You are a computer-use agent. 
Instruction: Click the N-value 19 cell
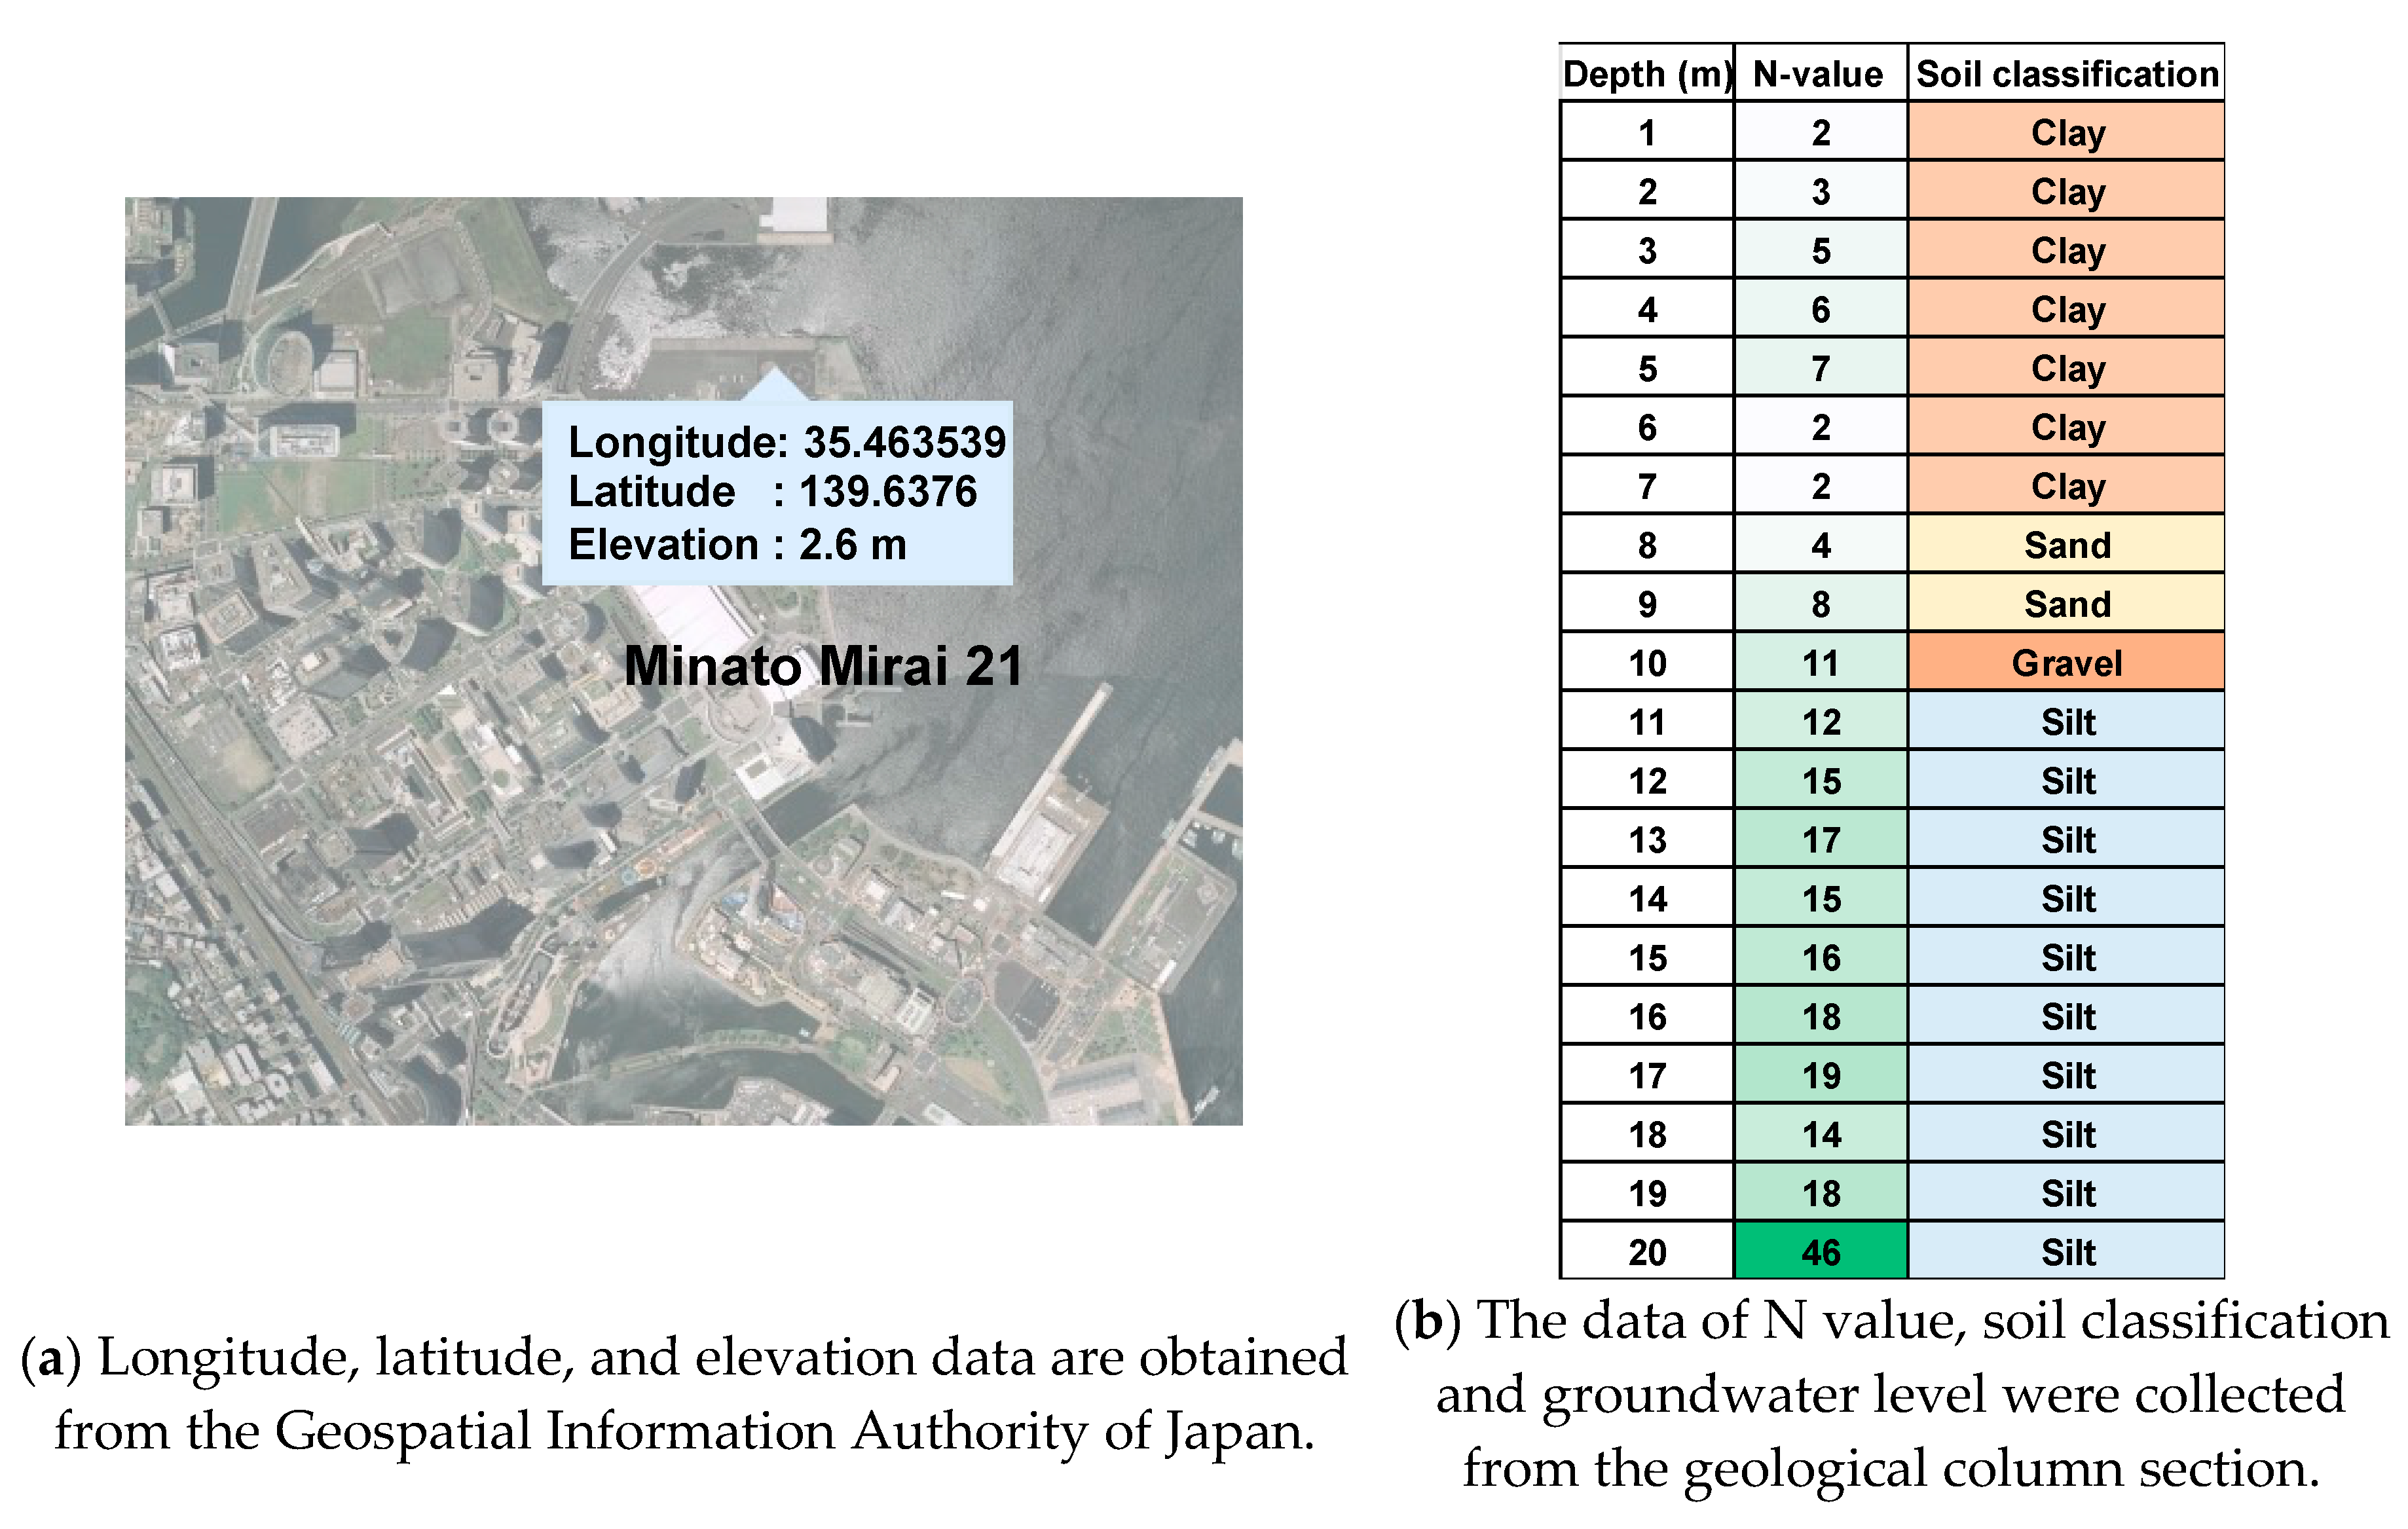click(x=1820, y=1076)
